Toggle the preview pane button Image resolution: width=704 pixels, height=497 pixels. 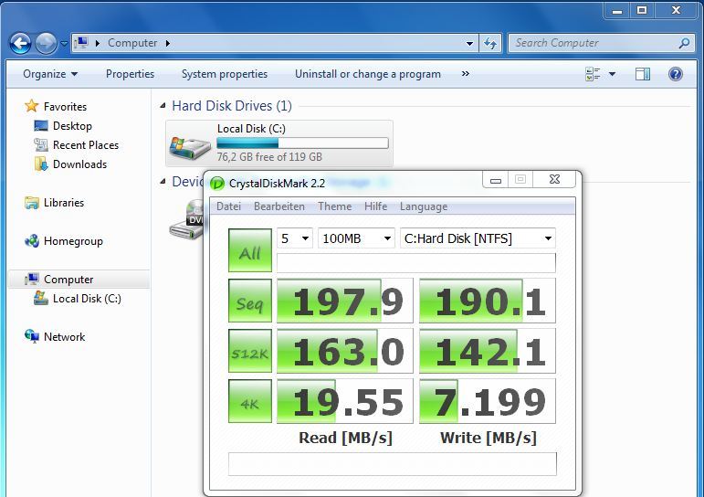tap(643, 74)
